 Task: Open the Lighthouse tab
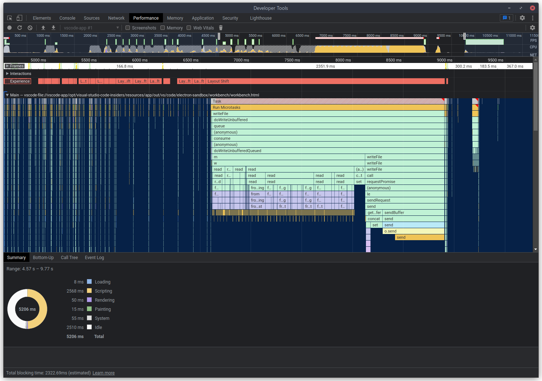click(261, 18)
